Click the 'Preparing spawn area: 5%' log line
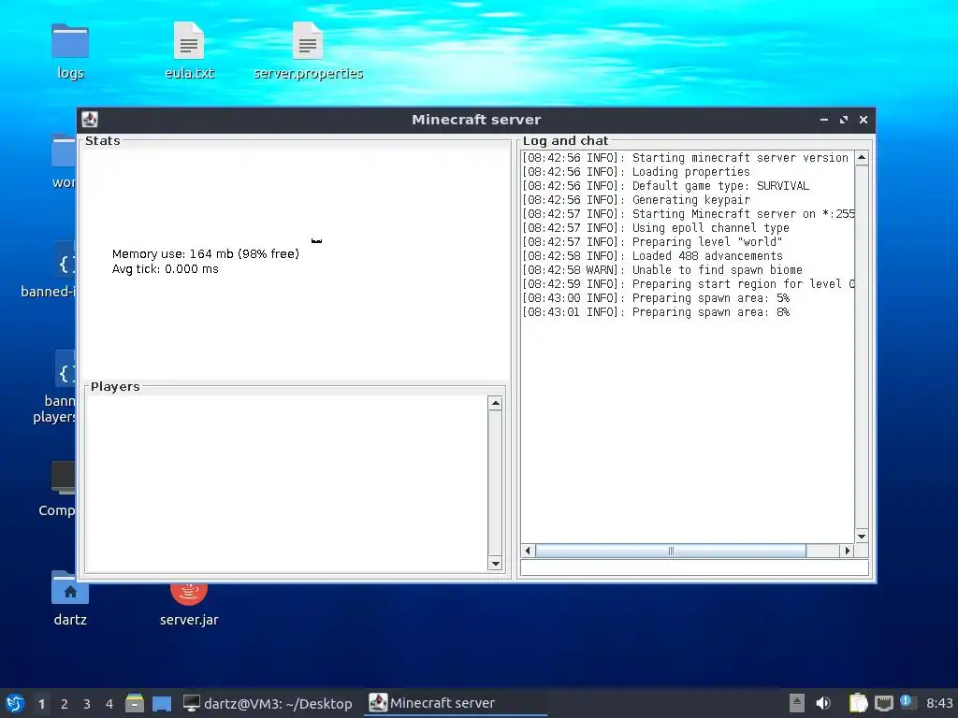Screen dimensions: 958x718 pos(656,298)
